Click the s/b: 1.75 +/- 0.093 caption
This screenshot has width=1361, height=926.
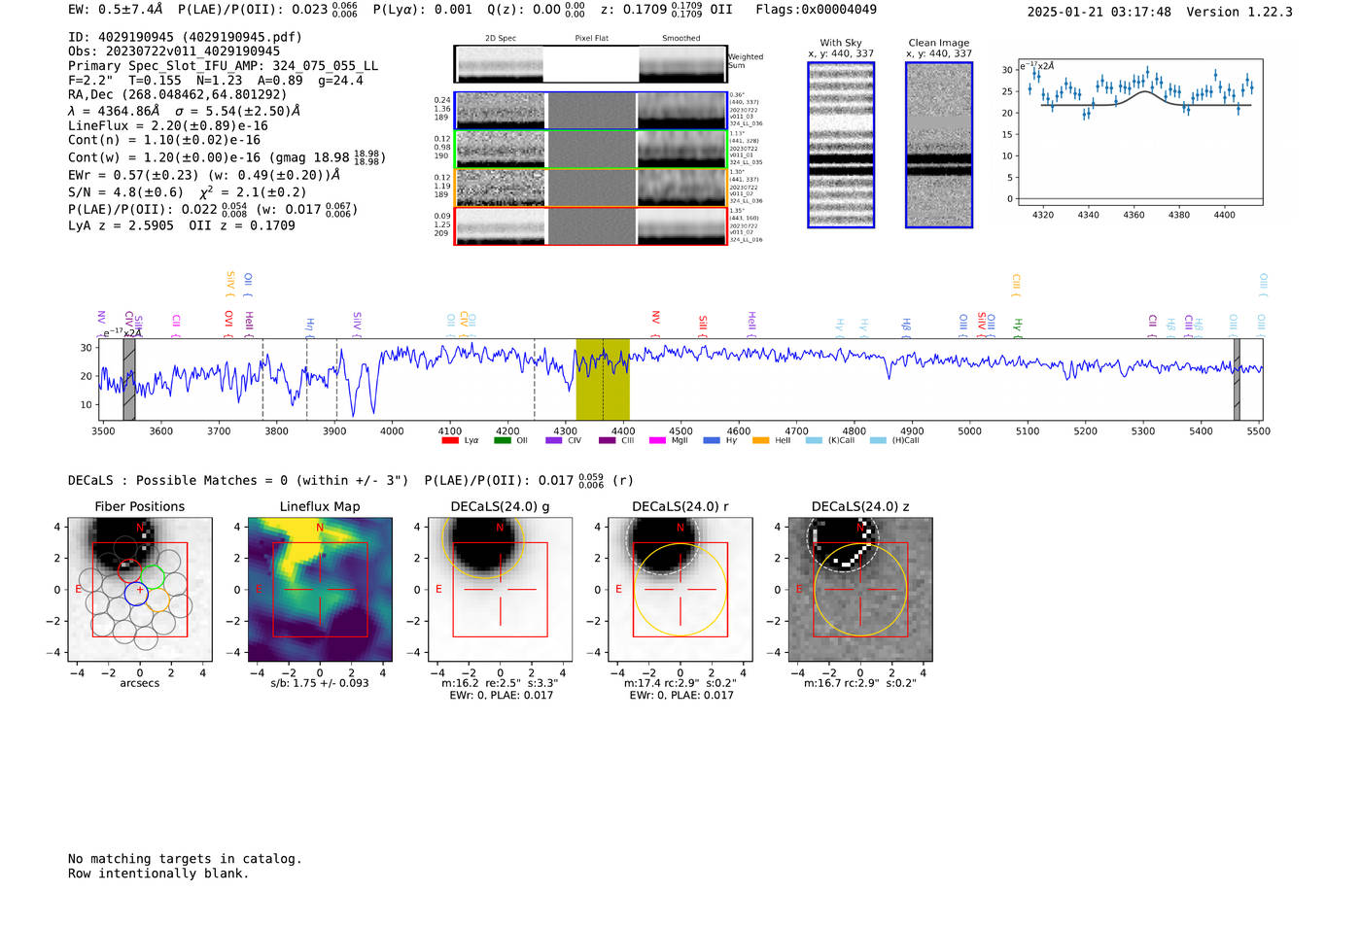point(320,683)
